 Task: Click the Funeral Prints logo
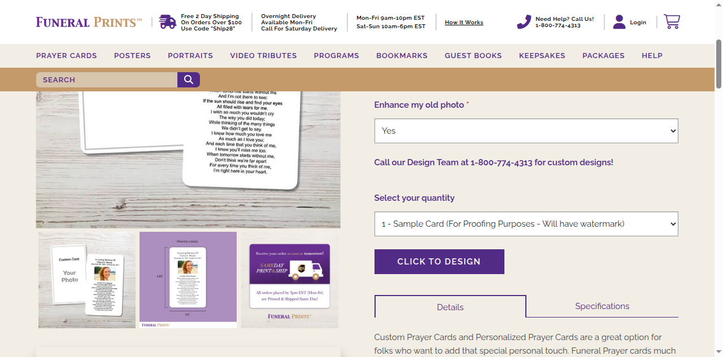pos(89,23)
